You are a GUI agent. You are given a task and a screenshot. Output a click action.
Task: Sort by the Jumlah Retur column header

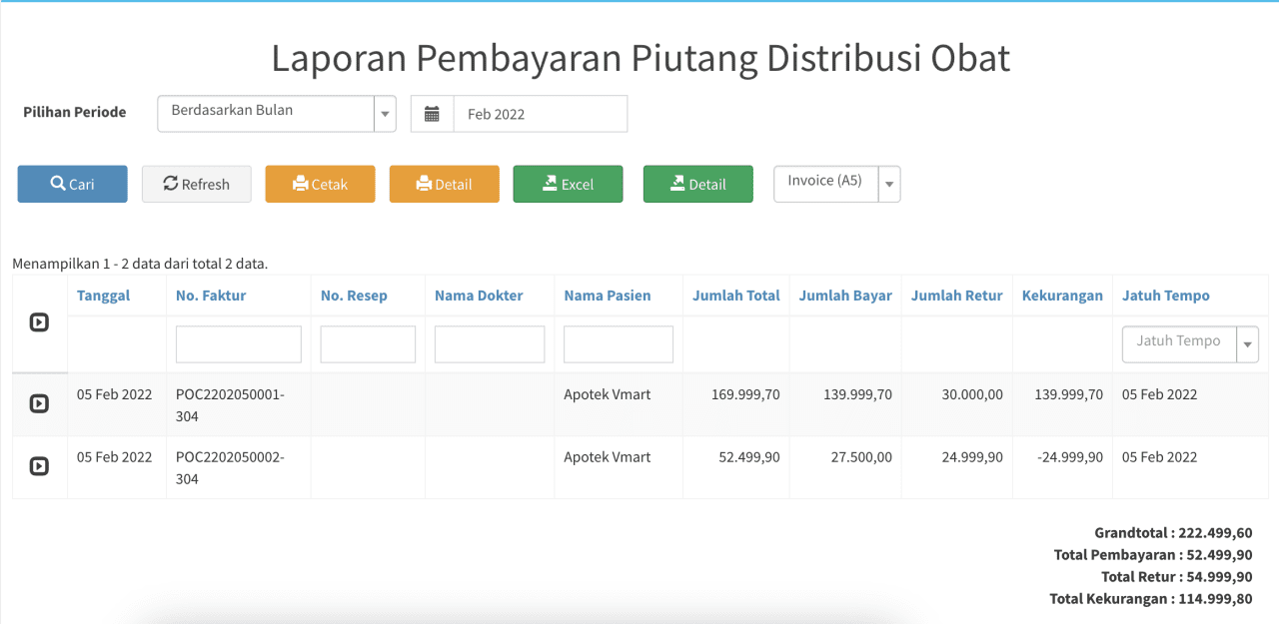[x=957, y=296]
